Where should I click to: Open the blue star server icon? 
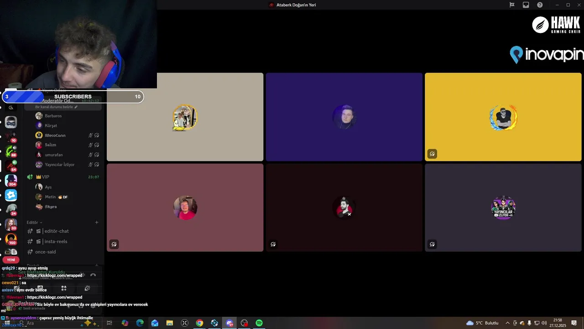(x=11, y=195)
